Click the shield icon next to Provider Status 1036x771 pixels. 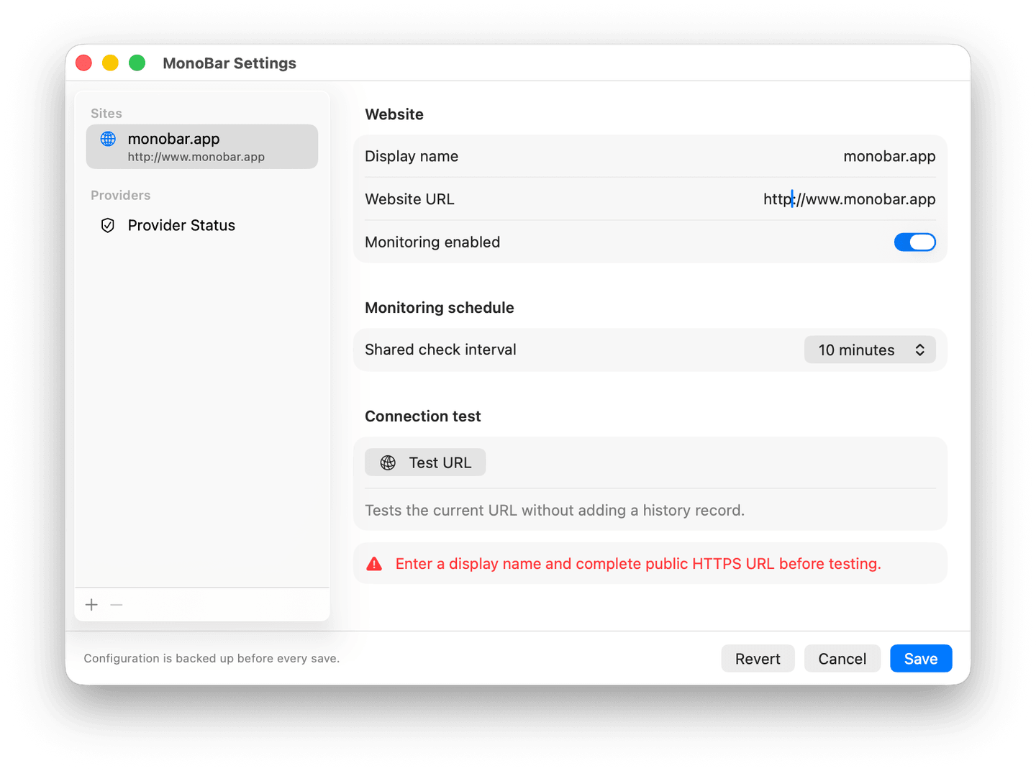click(108, 226)
